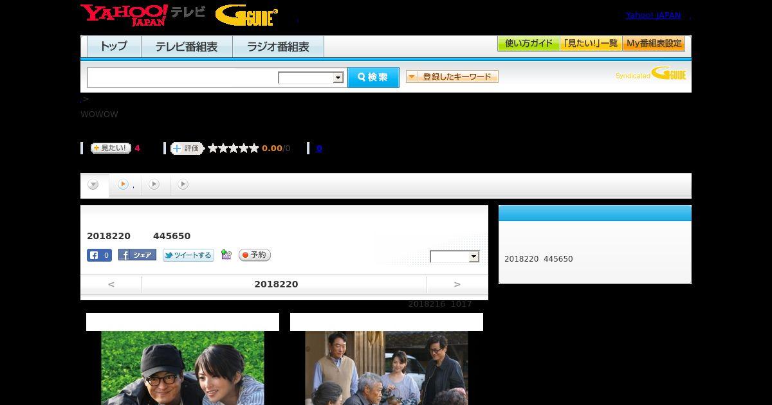This screenshot has width=772, height=405.
Task: Rate the program one star
Action: click(x=213, y=148)
